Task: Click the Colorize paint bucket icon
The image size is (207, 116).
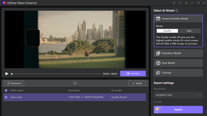Action: [x=158, y=73]
